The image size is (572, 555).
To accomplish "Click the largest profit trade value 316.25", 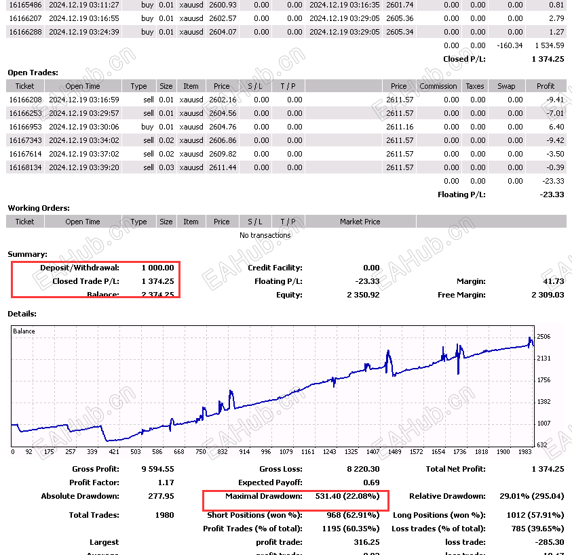I will (x=366, y=542).
